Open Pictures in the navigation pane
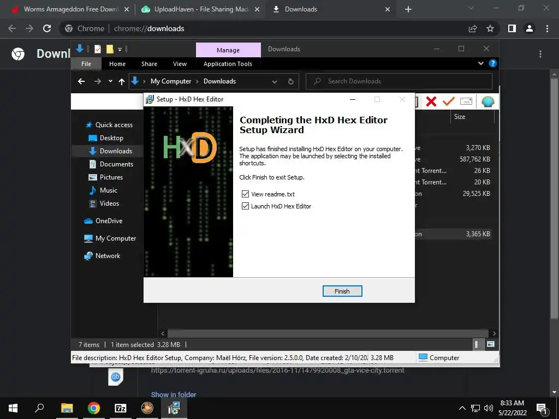This screenshot has height=419, width=559. (111, 177)
